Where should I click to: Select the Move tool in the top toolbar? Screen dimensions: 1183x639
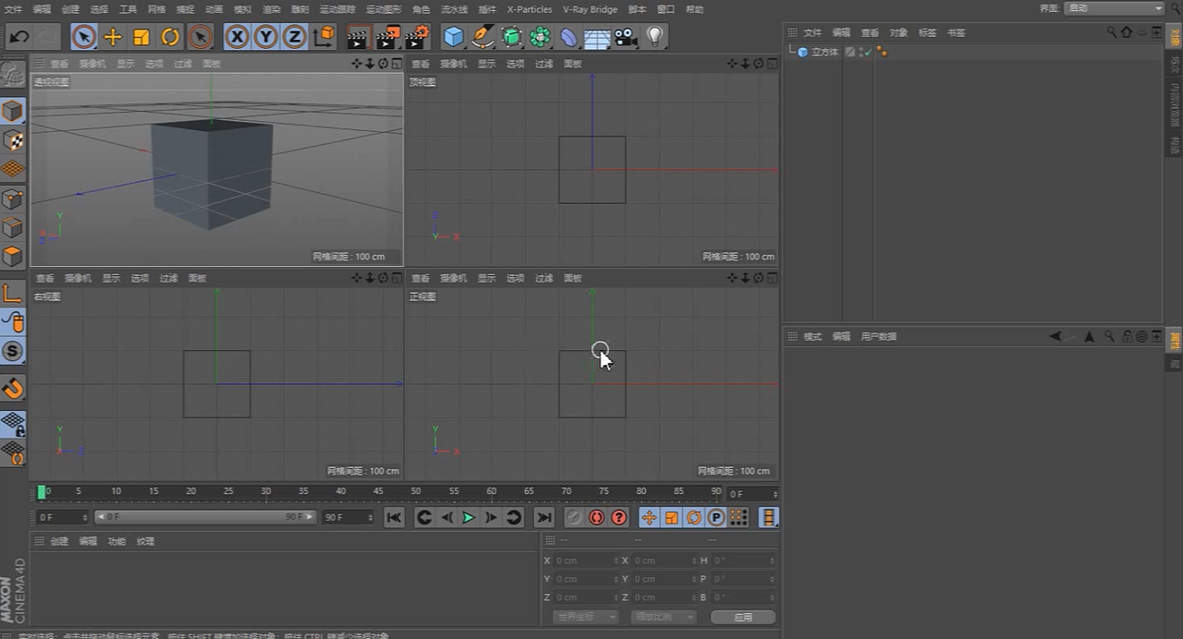[113, 37]
